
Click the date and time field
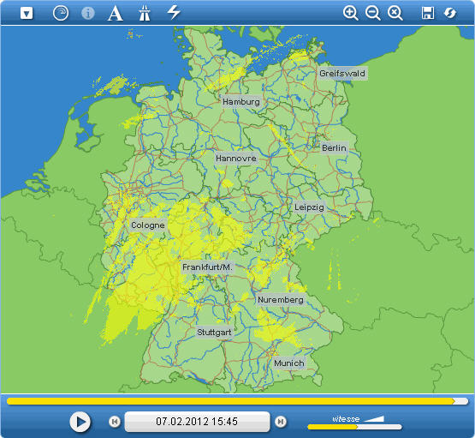[x=197, y=422]
